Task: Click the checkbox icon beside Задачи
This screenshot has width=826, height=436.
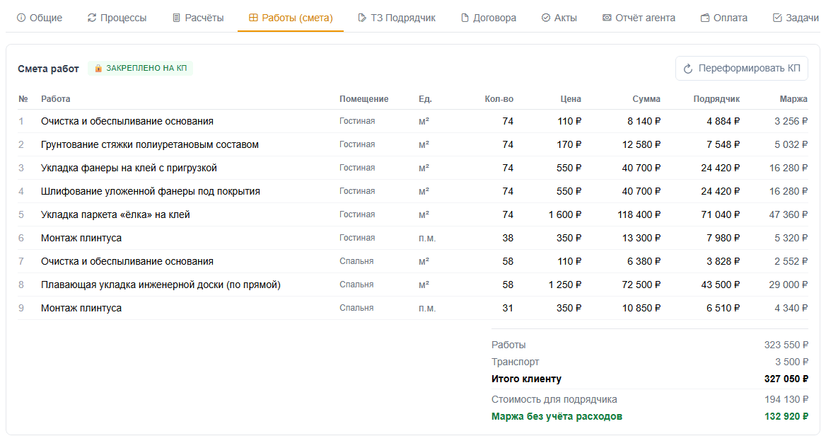Action: (777, 18)
